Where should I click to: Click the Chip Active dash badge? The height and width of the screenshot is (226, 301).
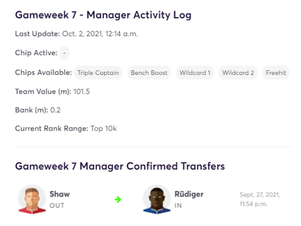[64, 53]
